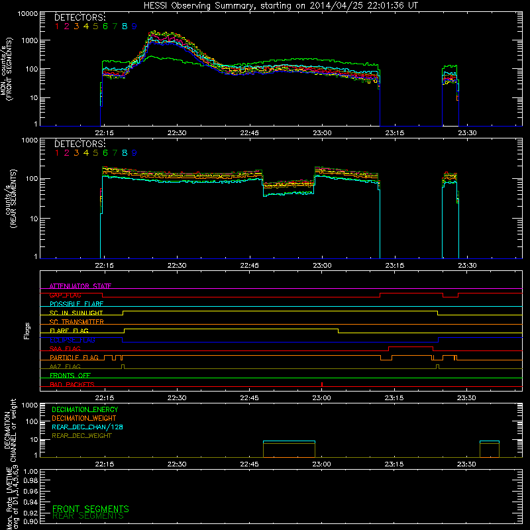Click the DETECTORS: heading in rear segments plot
530x530 pixels.
pos(80,144)
